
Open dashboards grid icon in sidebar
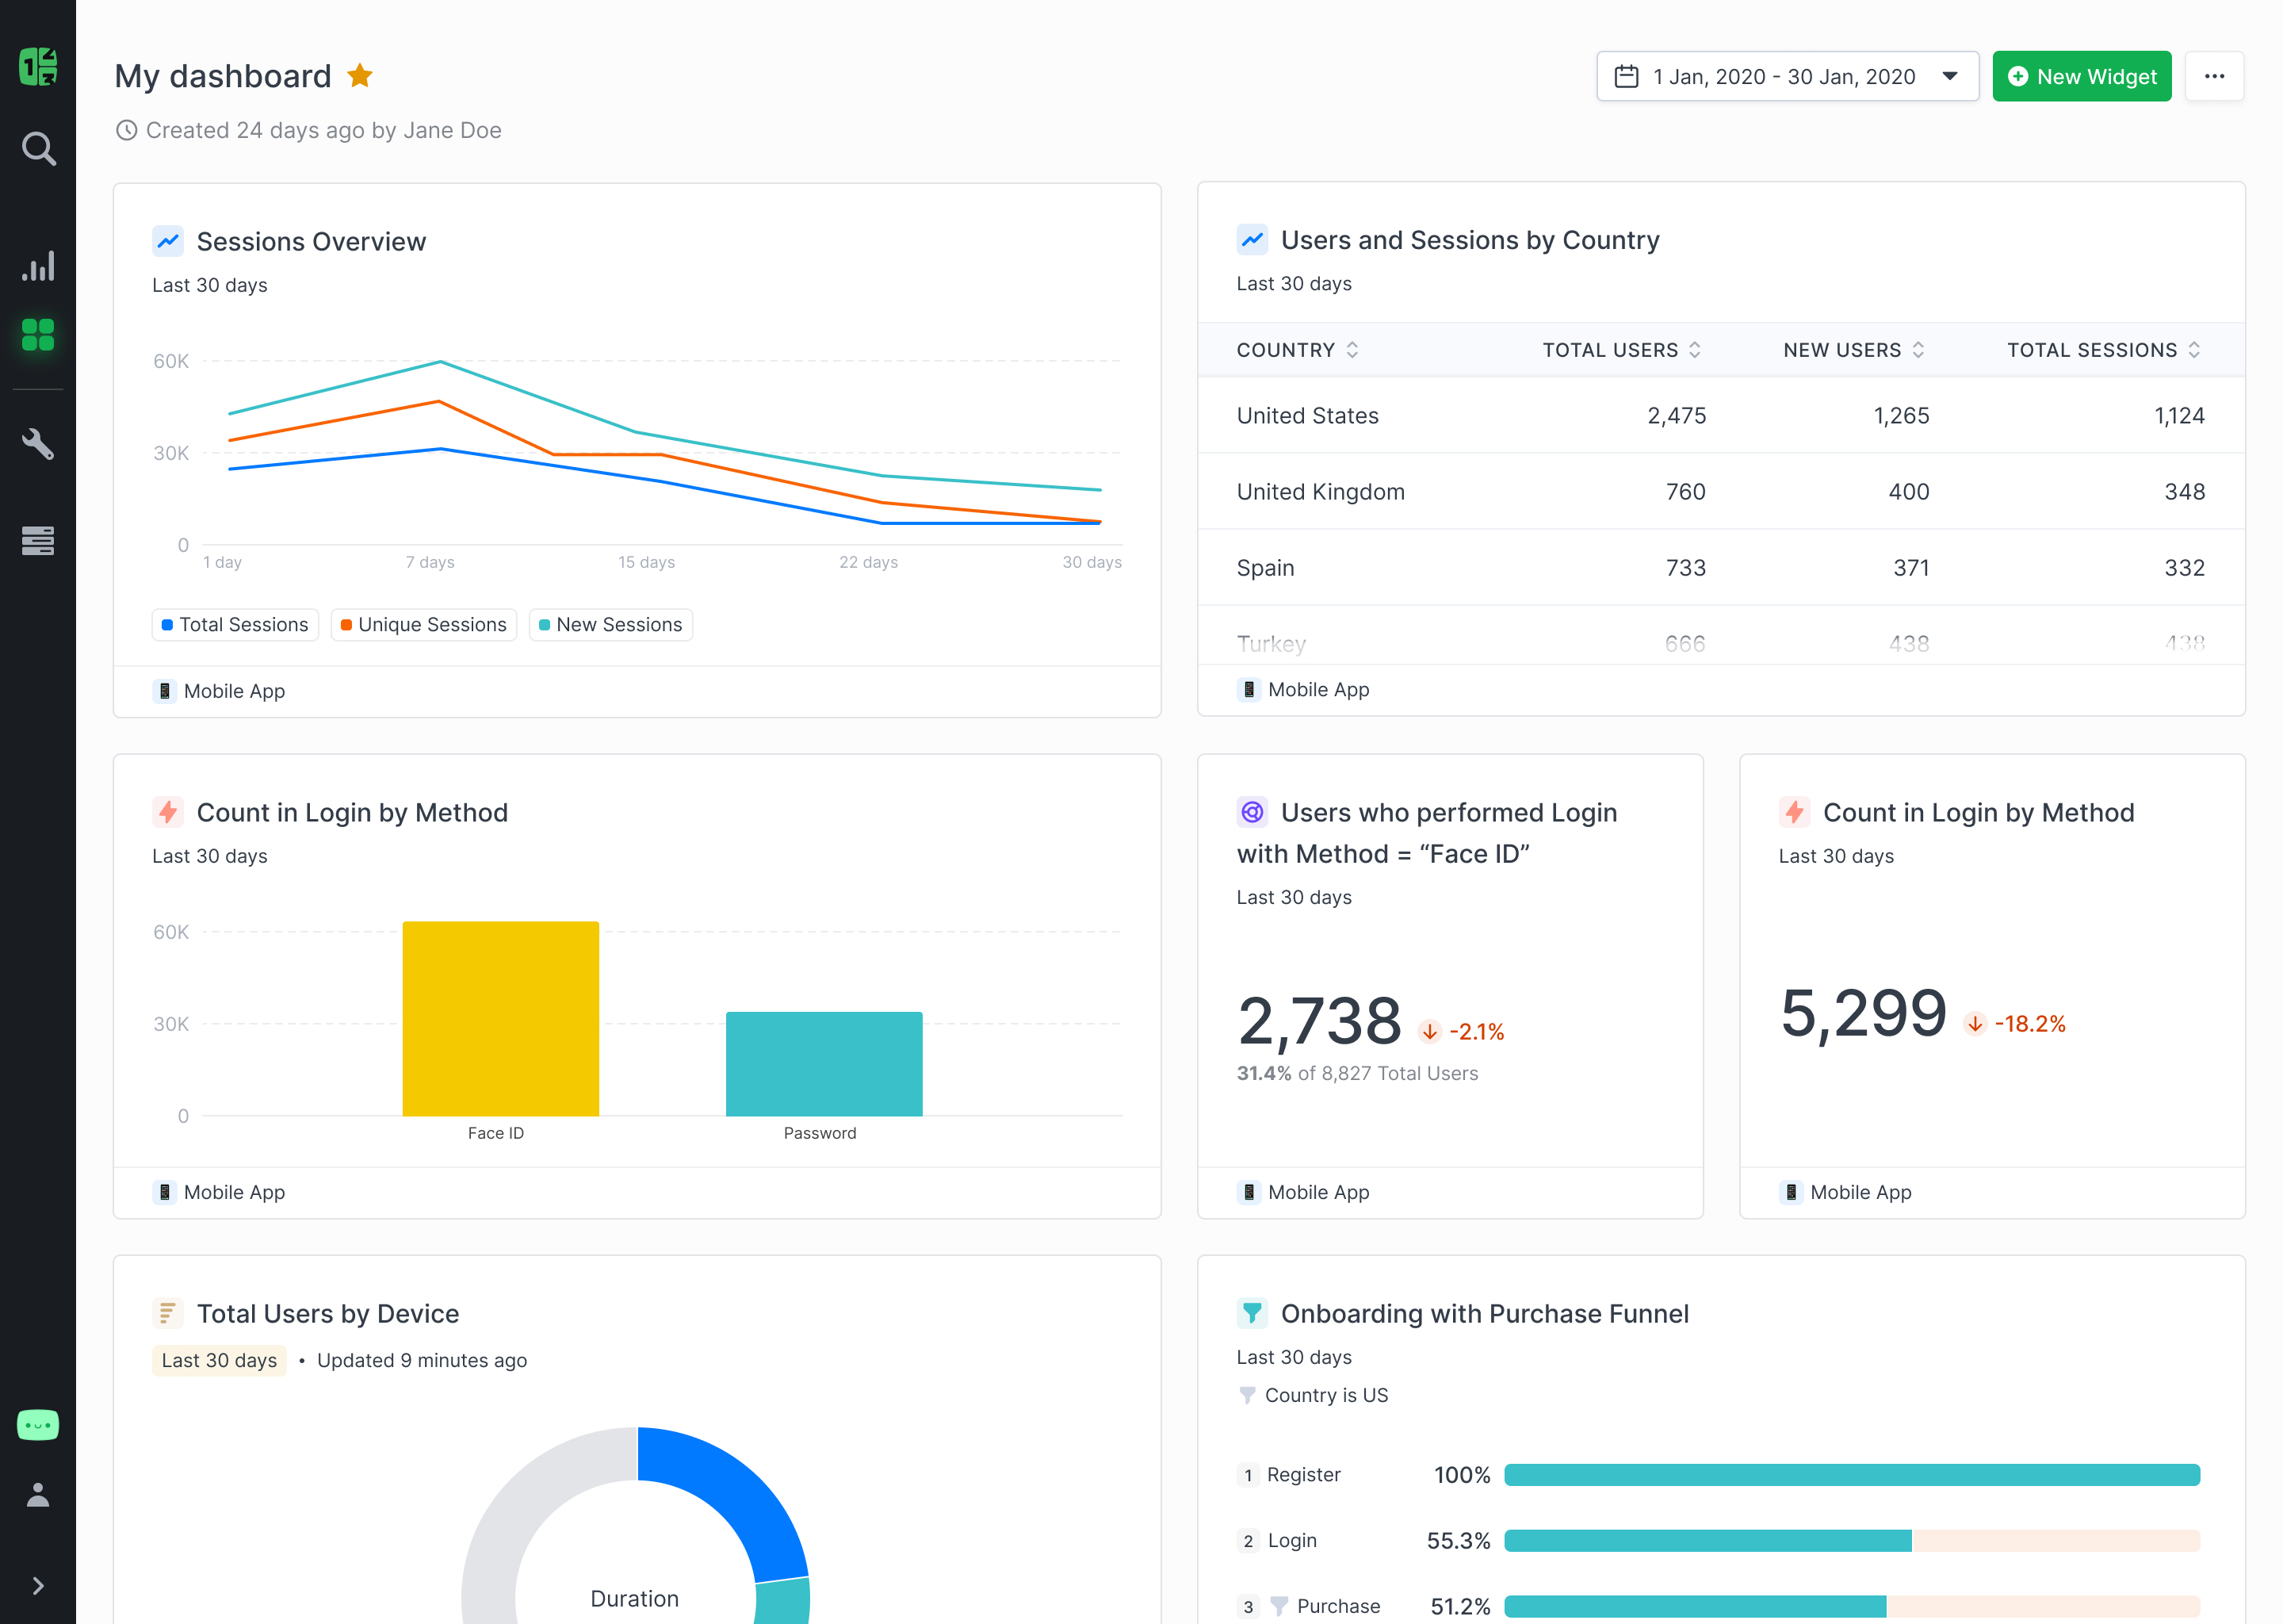[38, 334]
